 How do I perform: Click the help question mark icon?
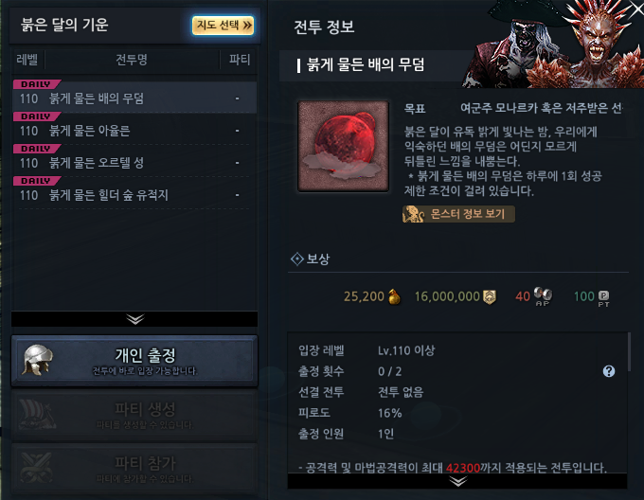[609, 371]
